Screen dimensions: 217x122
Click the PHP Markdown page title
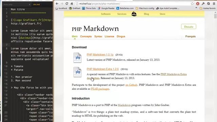[95, 28]
